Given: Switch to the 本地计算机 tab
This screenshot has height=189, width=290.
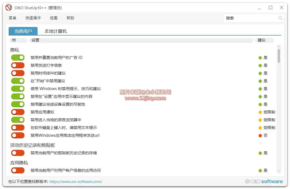Looking at the screenshot, I should click(56, 31).
